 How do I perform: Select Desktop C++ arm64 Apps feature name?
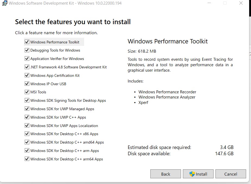coord(66,159)
